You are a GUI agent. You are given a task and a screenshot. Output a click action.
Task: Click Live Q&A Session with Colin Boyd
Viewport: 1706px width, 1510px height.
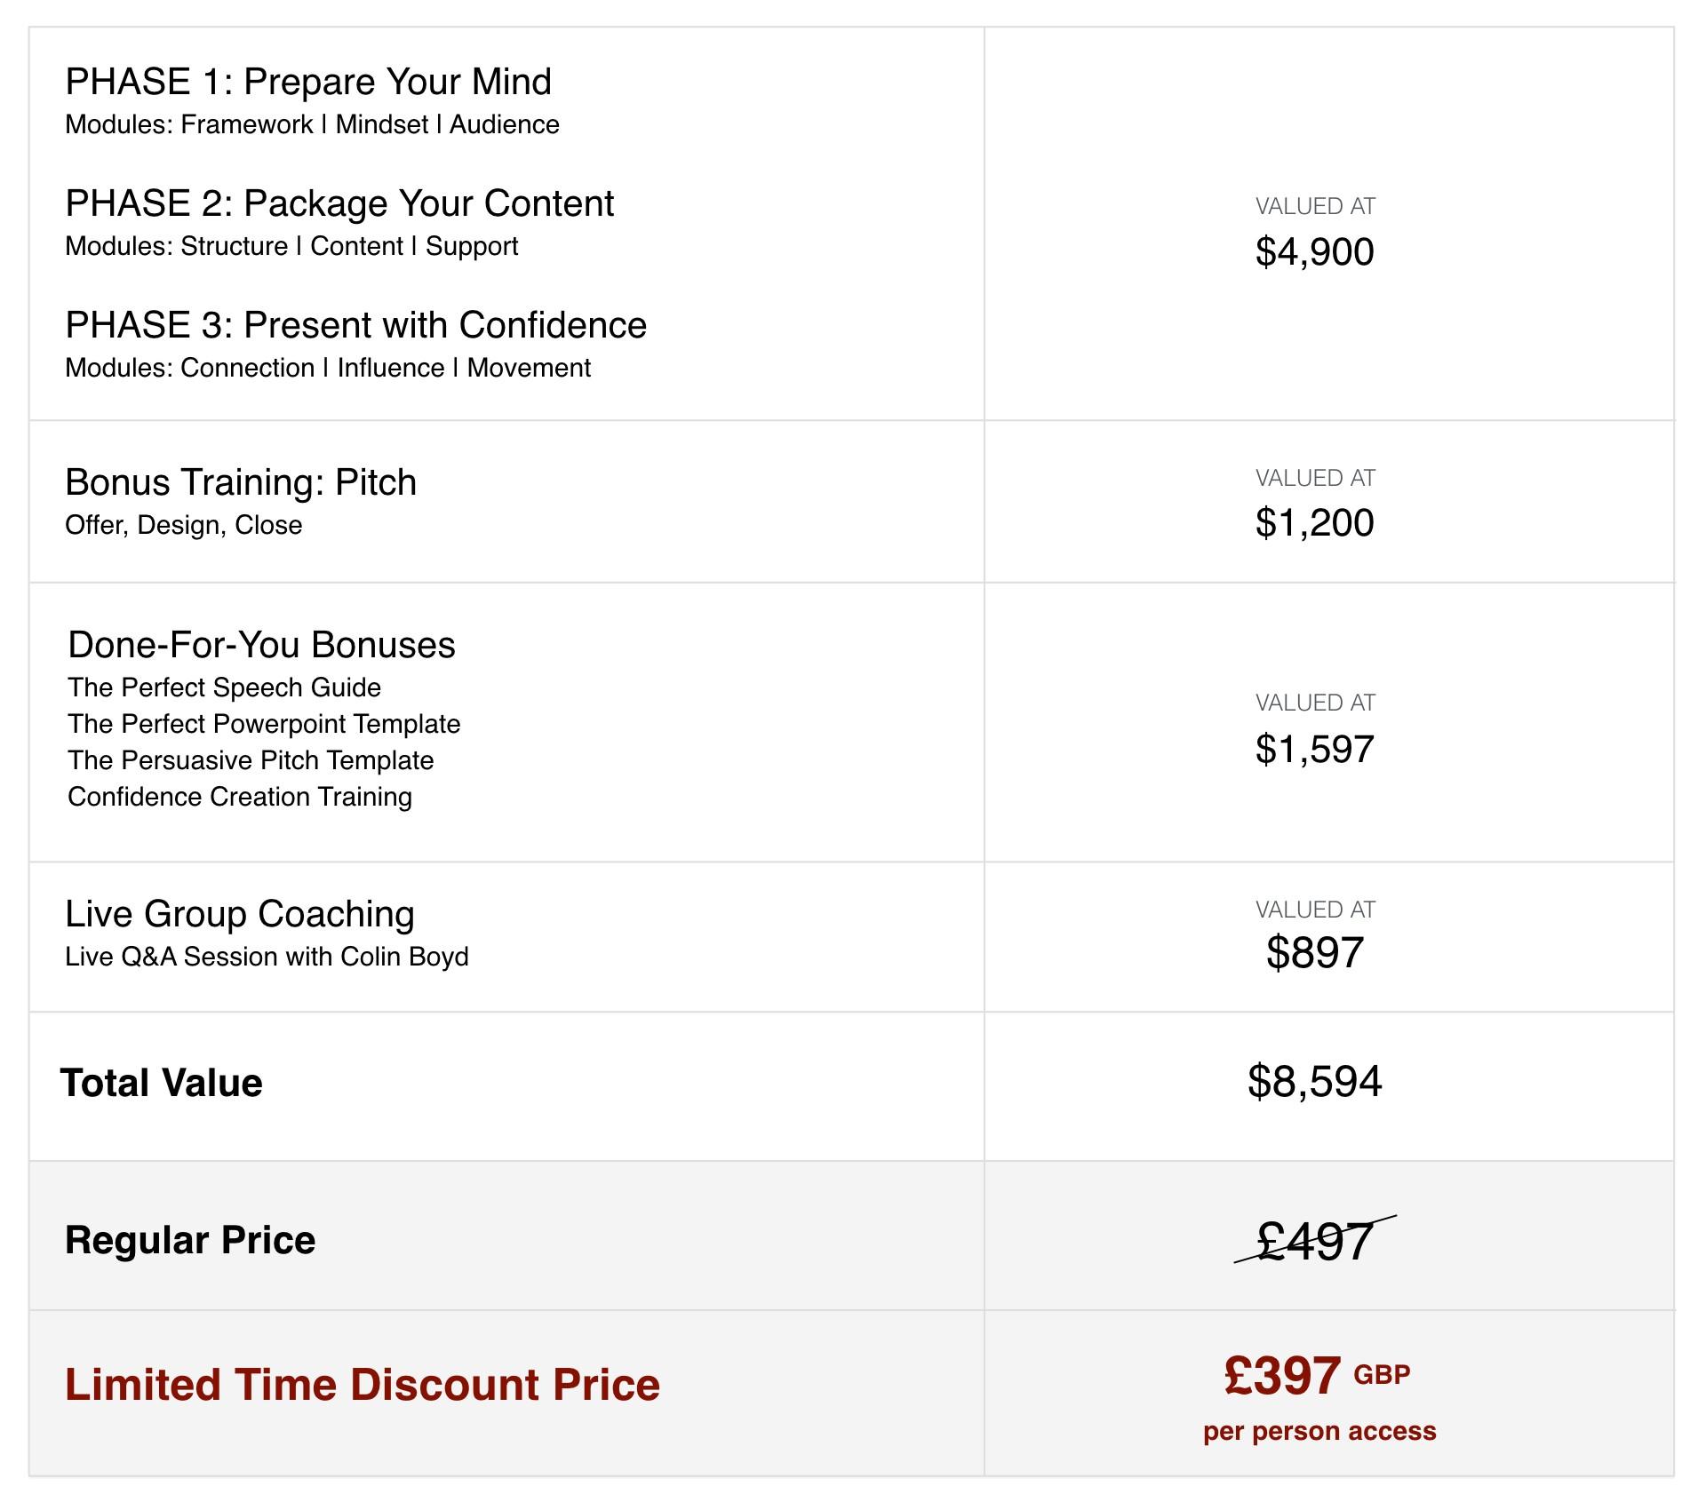[x=267, y=957]
